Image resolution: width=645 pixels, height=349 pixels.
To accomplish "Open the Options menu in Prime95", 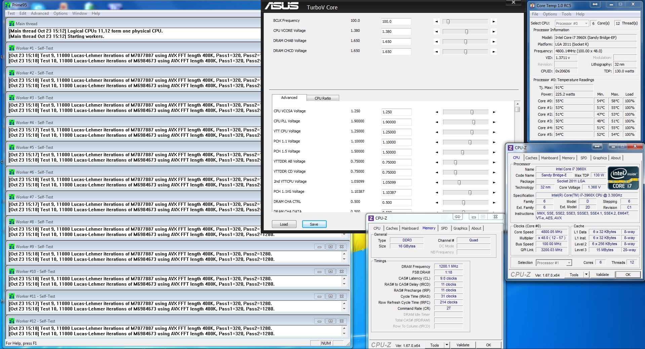I will coord(61,13).
